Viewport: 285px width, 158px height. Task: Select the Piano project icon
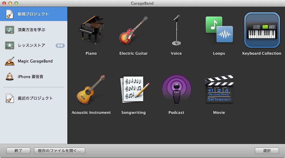pyautogui.click(x=91, y=30)
